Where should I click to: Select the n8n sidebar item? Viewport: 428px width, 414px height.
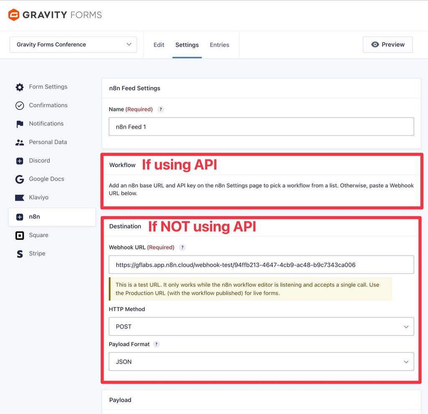pyautogui.click(x=52, y=217)
